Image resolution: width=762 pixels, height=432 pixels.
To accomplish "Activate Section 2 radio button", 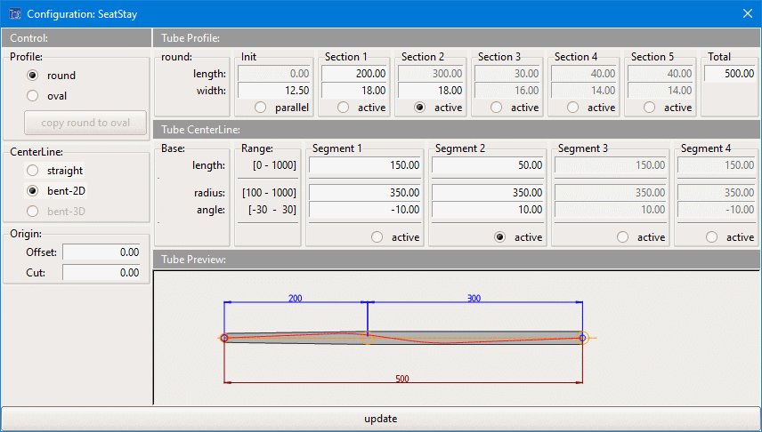I will [420, 108].
